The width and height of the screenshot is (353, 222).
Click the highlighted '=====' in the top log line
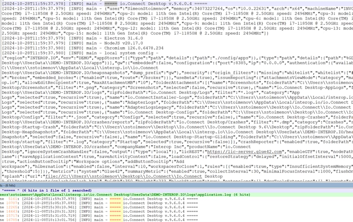point(110,3)
